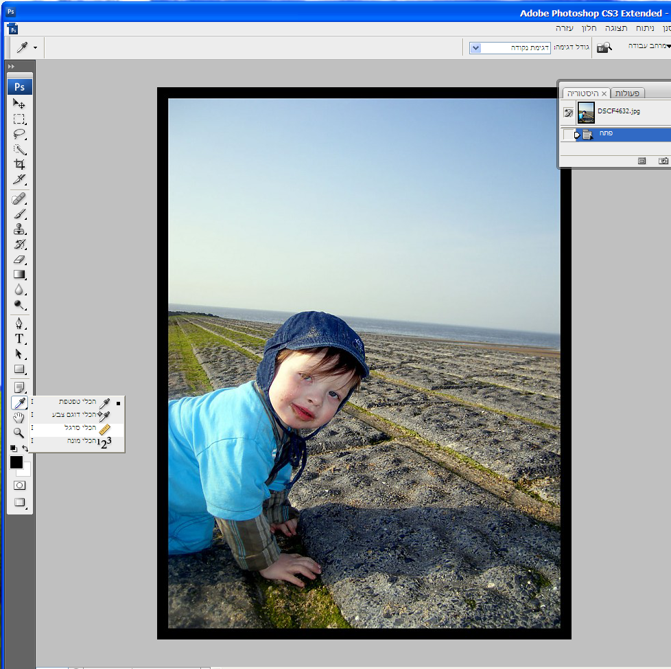Screen dimensions: 671x669
Task: Switch to the פעולות tab
Action: coord(627,93)
